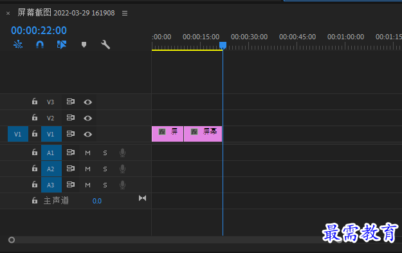
Task: Click the blue playhead marker on ruler
Action: [x=223, y=46]
